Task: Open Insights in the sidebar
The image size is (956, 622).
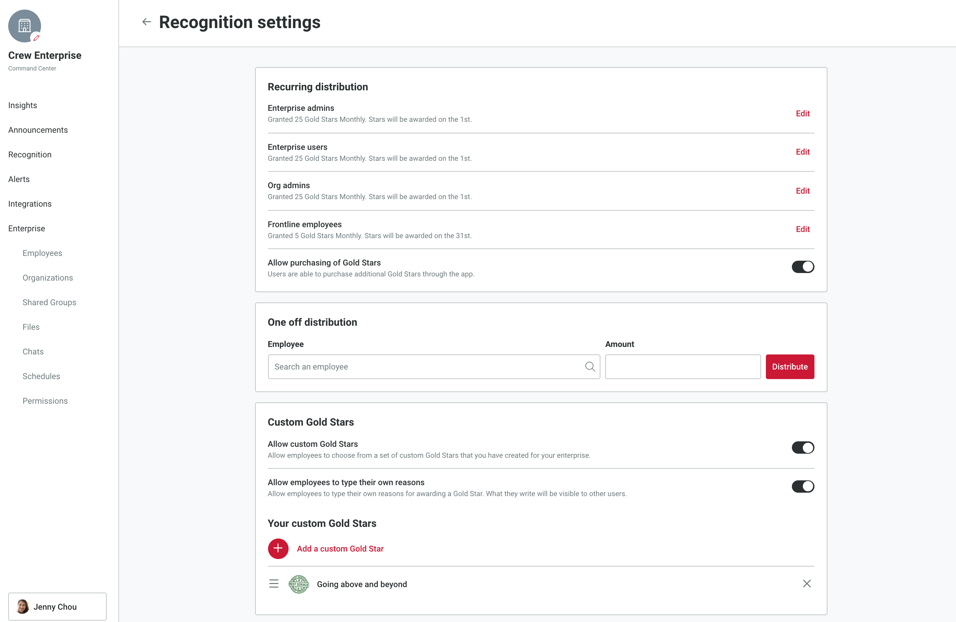Action: (x=23, y=105)
